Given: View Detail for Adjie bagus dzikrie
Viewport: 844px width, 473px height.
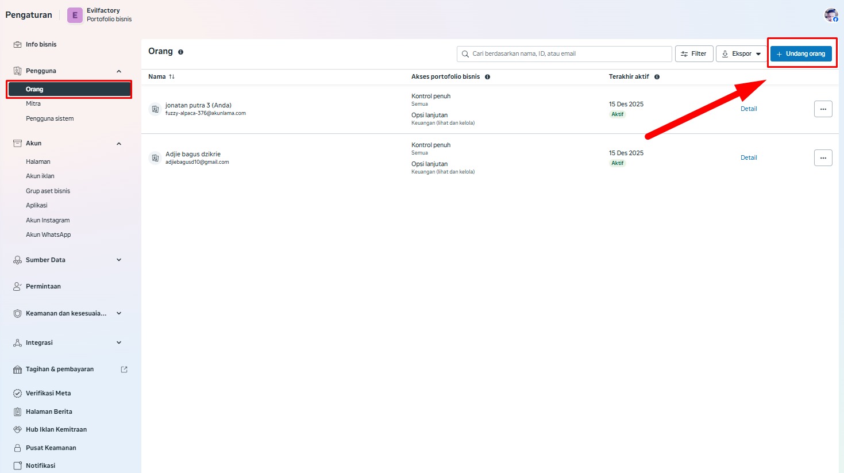Looking at the screenshot, I should [x=748, y=157].
